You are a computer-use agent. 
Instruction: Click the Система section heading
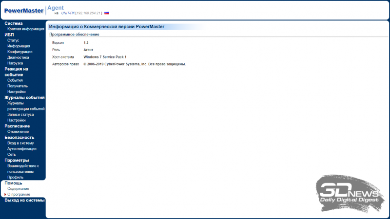point(14,23)
